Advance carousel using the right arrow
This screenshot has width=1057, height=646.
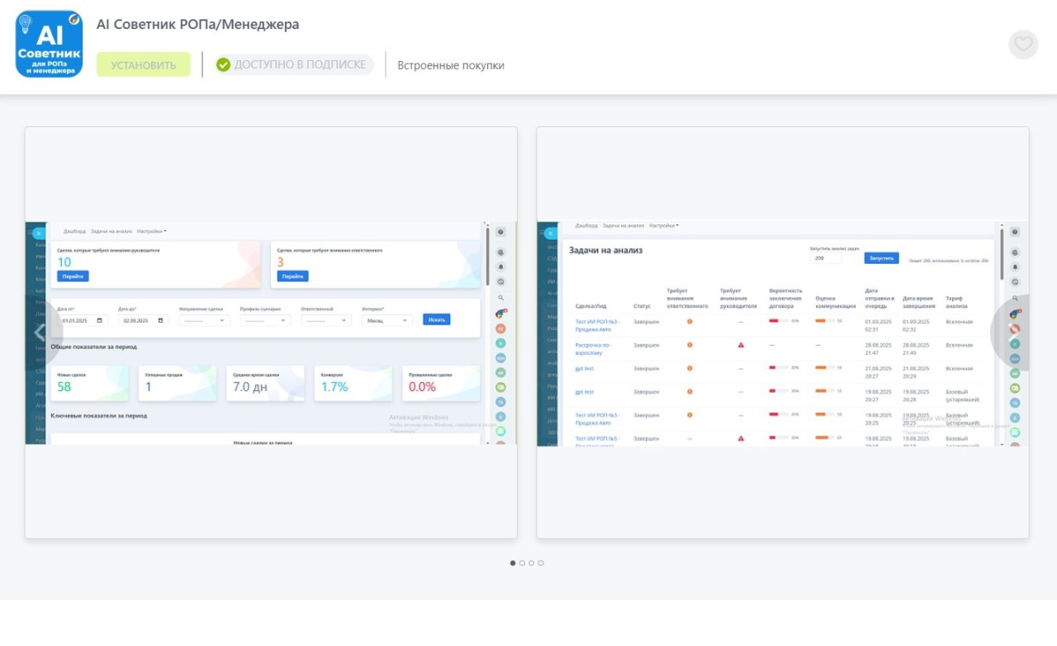point(1014,332)
